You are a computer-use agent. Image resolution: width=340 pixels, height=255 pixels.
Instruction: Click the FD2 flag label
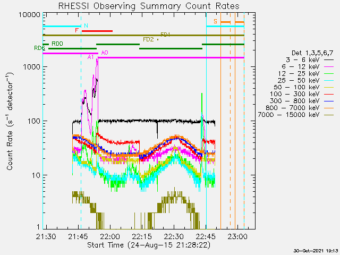click(148, 39)
